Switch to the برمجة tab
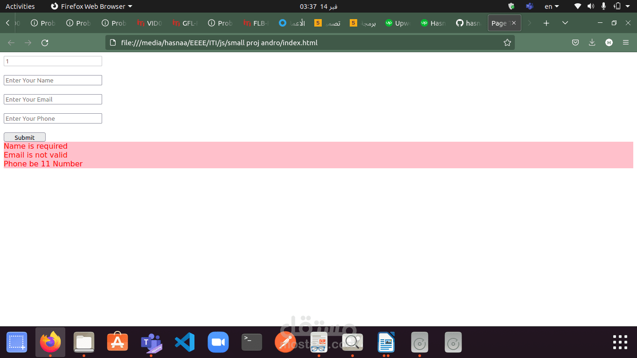 coord(362,23)
